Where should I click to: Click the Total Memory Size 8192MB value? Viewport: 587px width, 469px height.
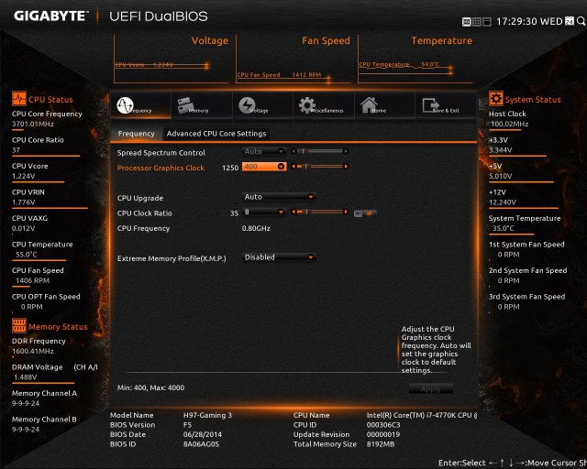(x=381, y=444)
